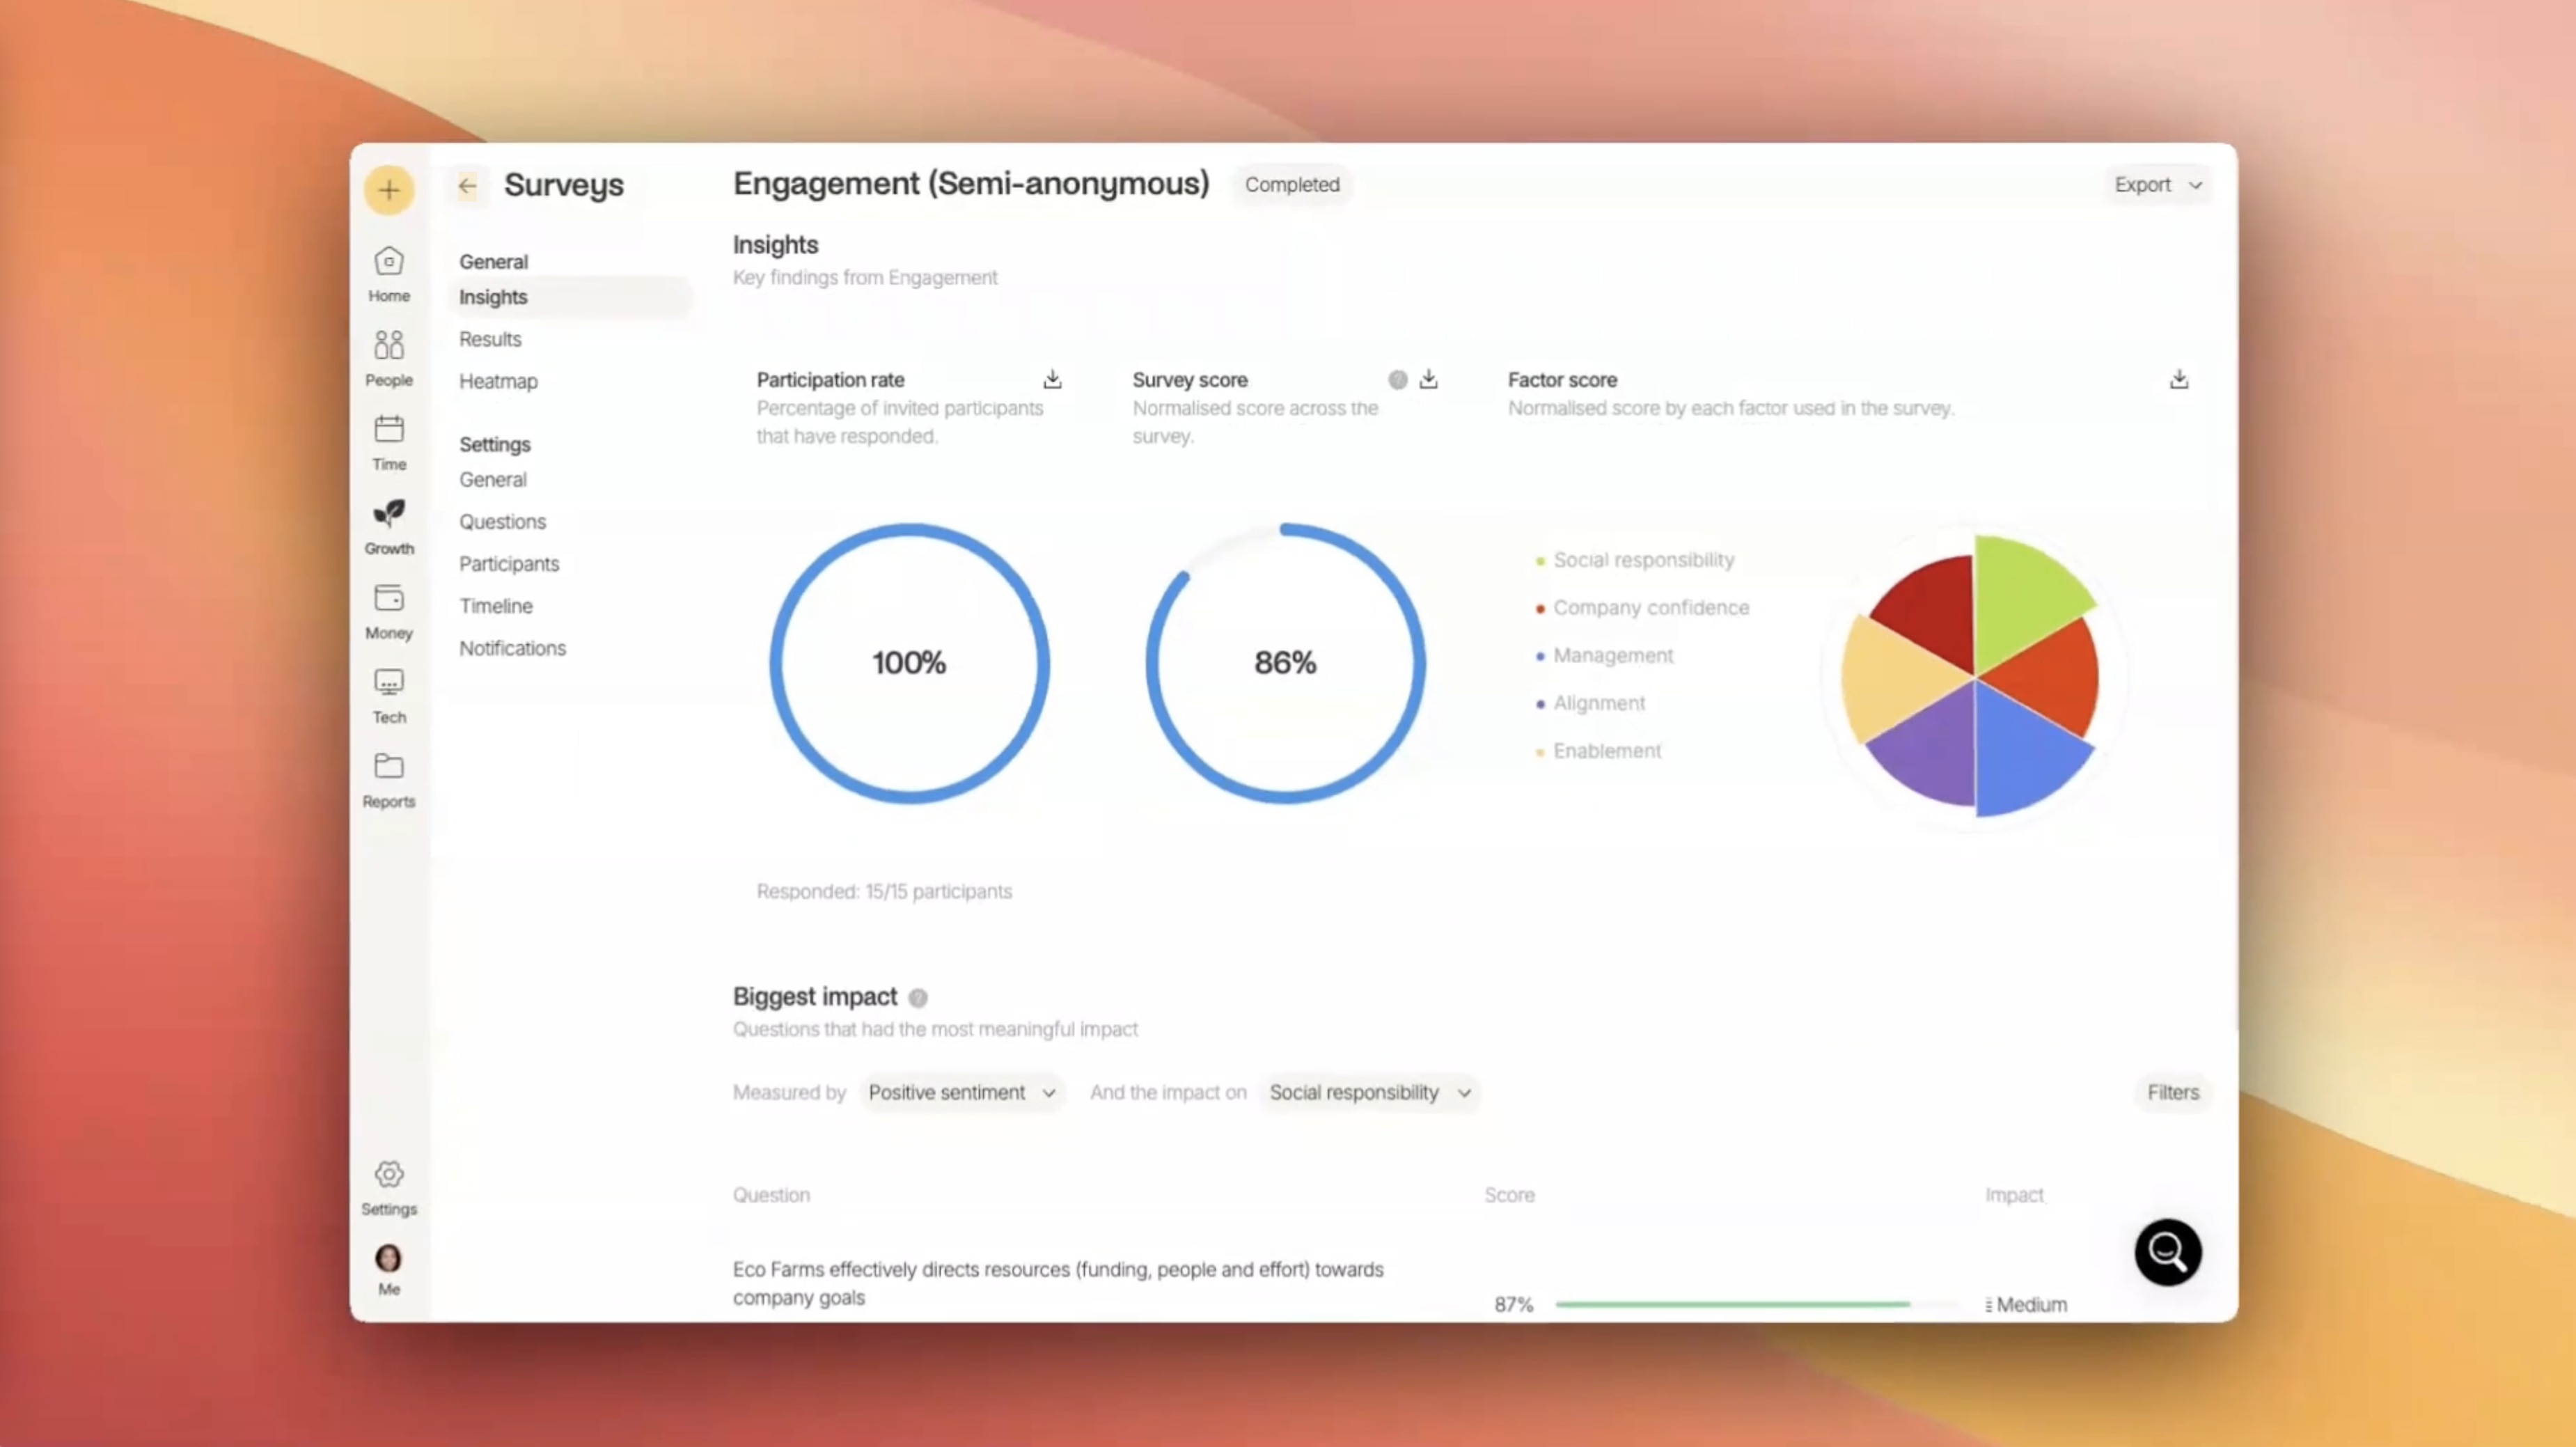Screen dimensions: 2576x1447
Task: Download the Survey score chart
Action: pos(1428,379)
